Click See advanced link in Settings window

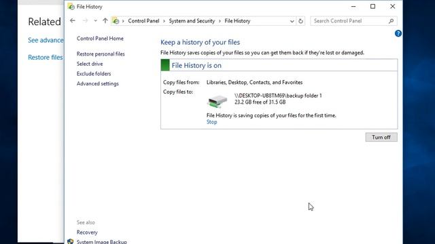(x=46, y=40)
